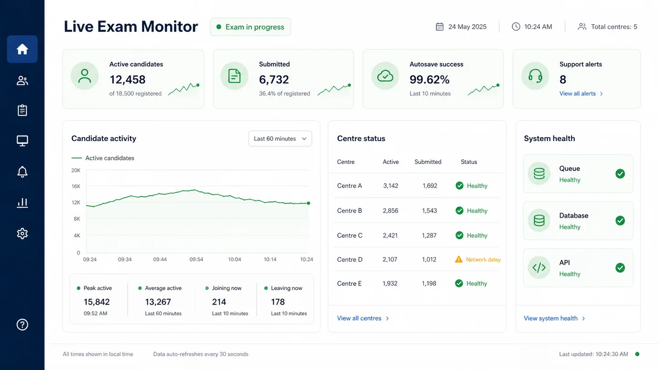Click the Database cylinder icon

pyautogui.click(x=539, y=221)
